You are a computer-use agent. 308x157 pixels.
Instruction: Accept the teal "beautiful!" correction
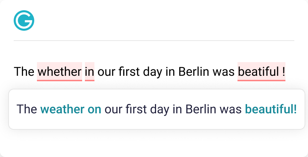click(271, 109)
